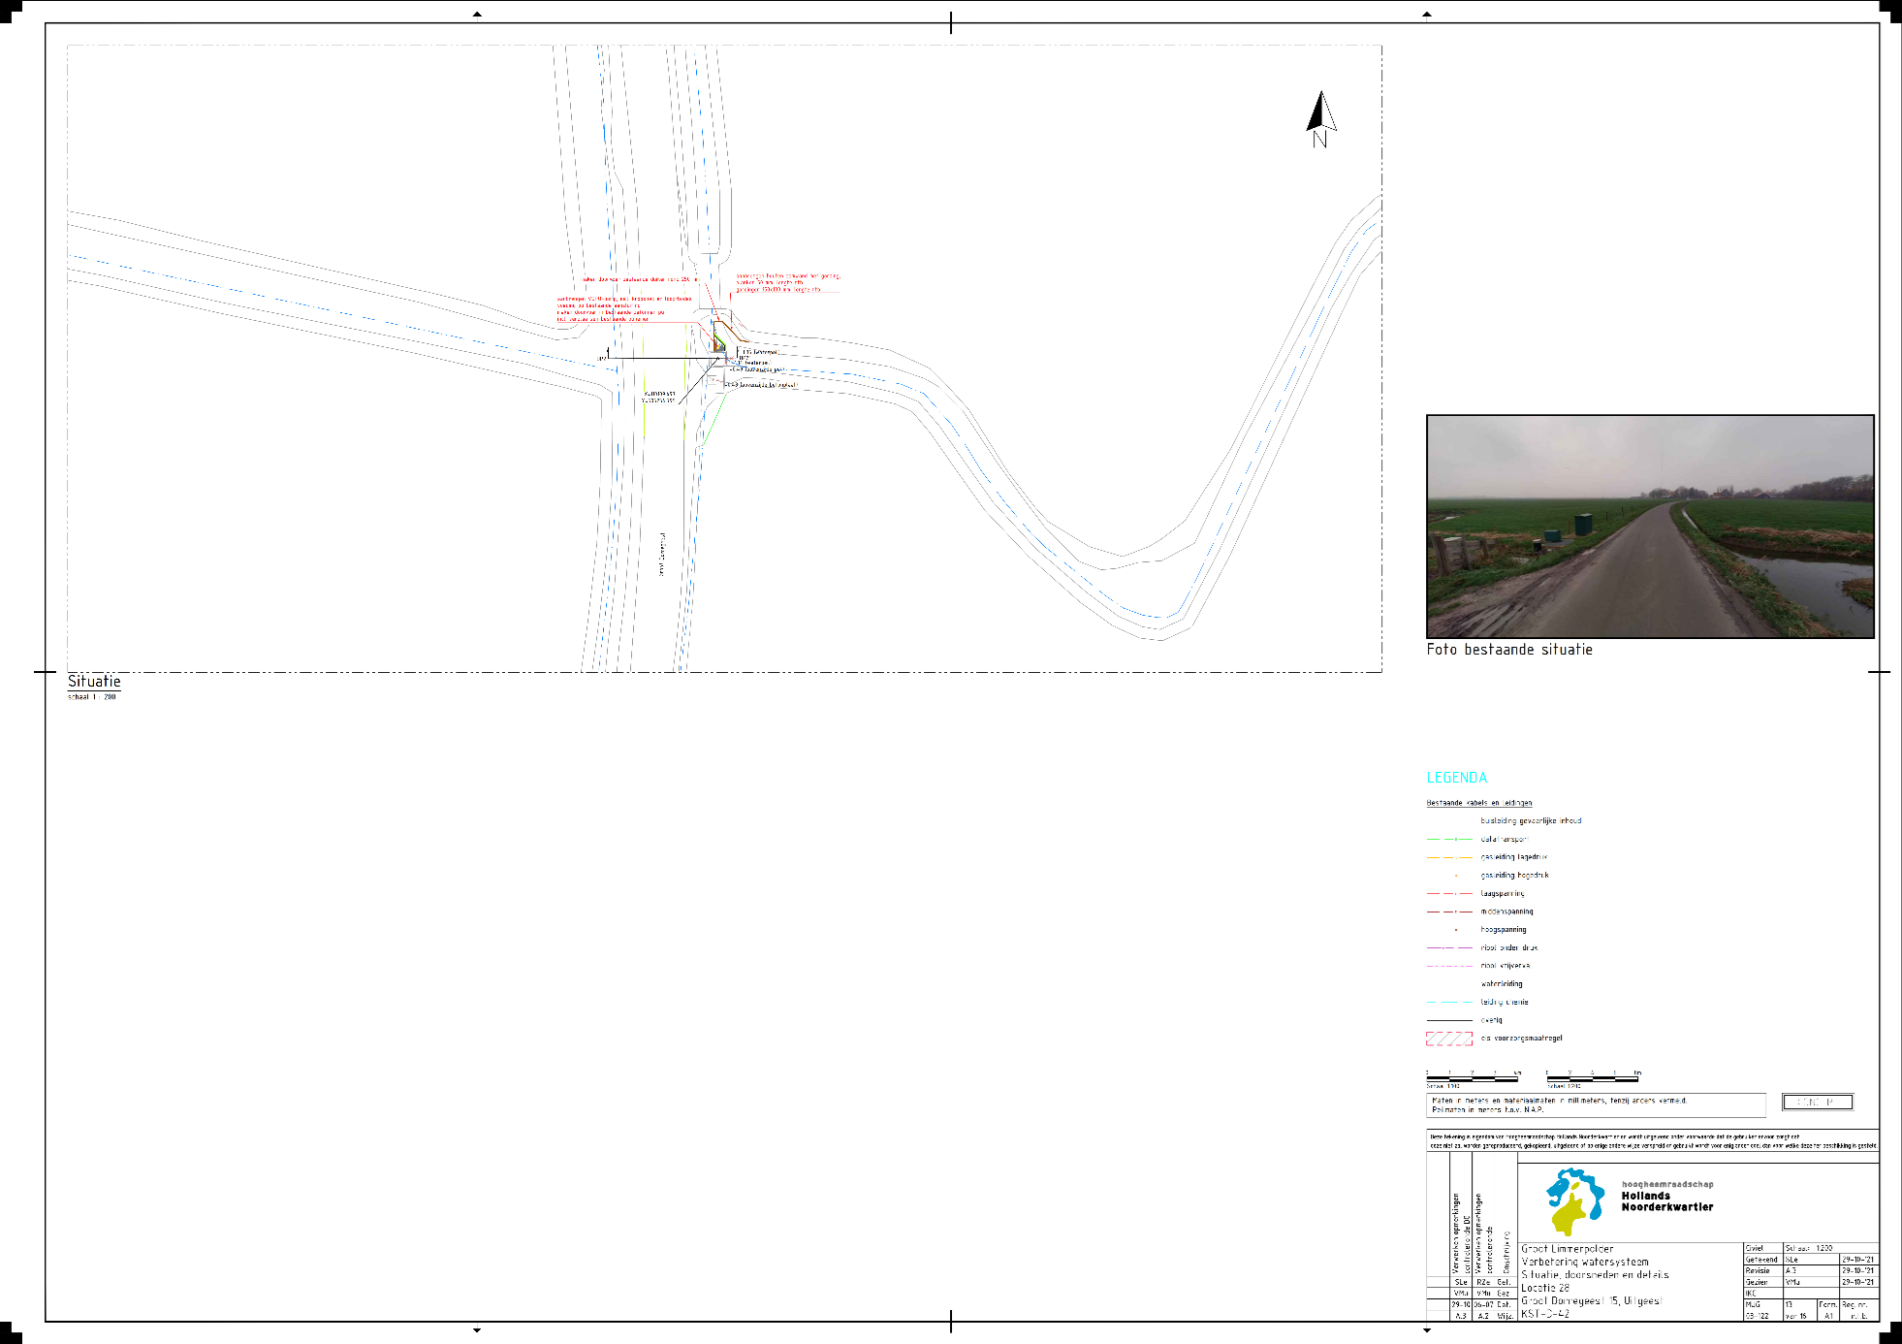
Task: Click the second scale bar in meters
Action: point(1593,1077)
